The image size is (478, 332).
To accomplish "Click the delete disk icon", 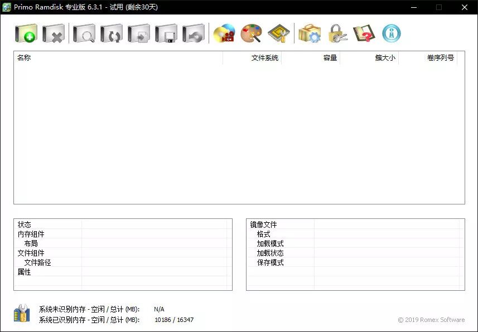I will [54, 33].
